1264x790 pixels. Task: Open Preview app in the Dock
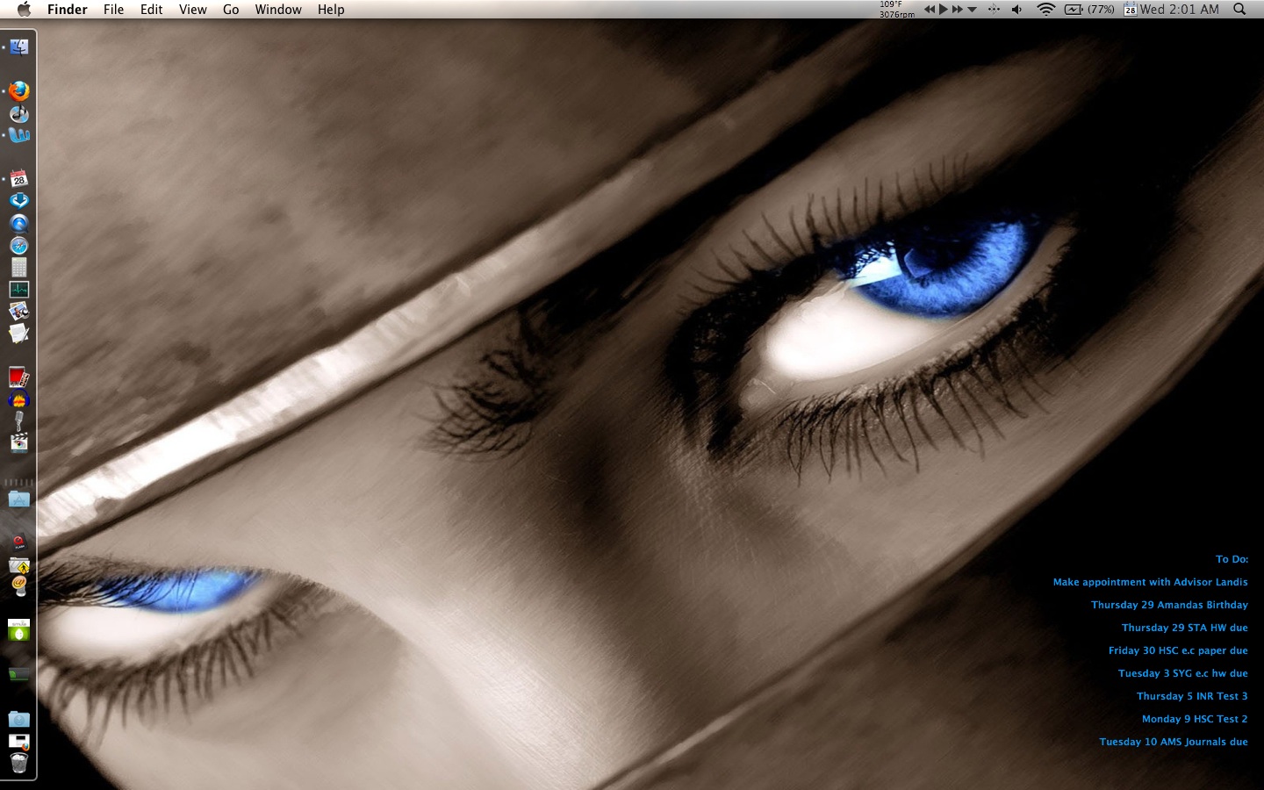coord(18,311)
